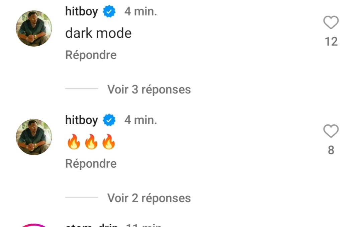View the 12 likes count
Image resolution: width=361 pixels, height=227 pixels.
[331, 42]
